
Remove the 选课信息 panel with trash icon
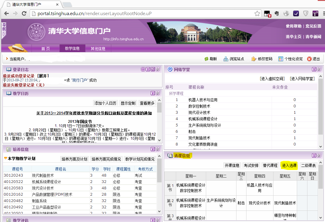click(319, 155)
